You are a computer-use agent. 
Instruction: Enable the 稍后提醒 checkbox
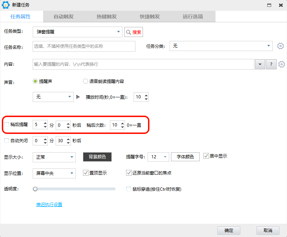(x=6, y=125)
